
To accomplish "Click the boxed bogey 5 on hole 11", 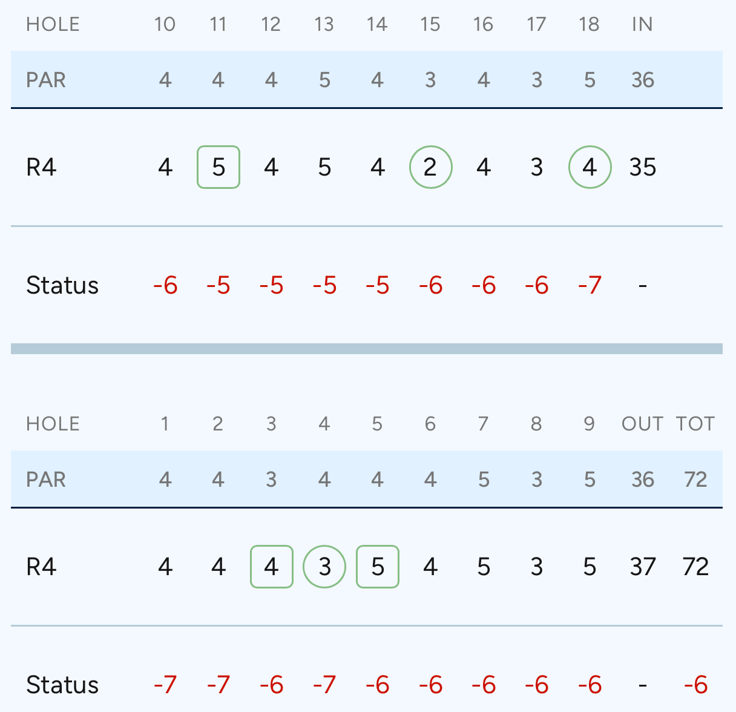I will point(218,167).
